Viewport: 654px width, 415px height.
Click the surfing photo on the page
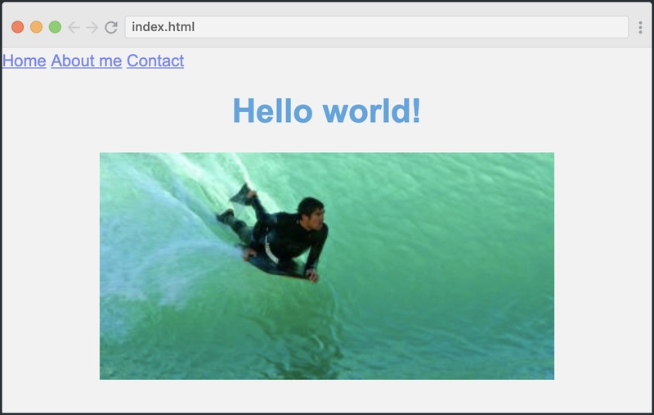click(327, 266)
